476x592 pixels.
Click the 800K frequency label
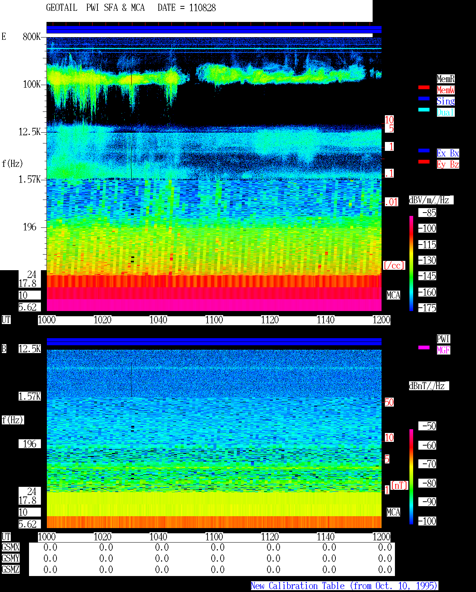pos(32,36)
